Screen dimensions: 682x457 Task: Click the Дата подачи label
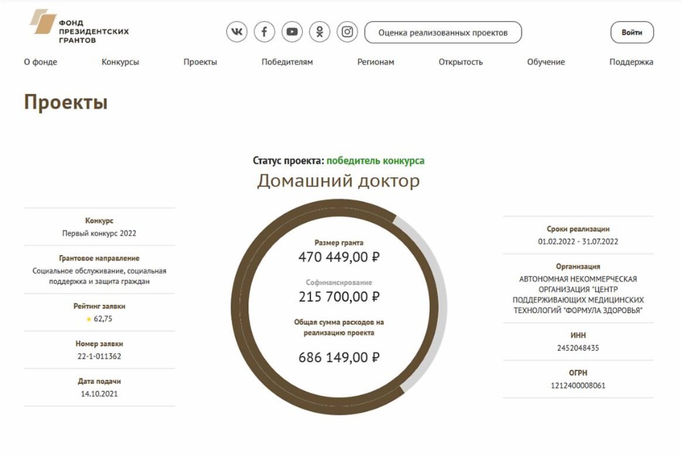point(99,381)
